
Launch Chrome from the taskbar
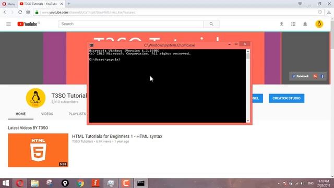(80, 183)
